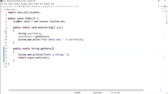Toggle Mark Occurrences in the toolbar
The height and width of the screenshot is (94, 168).
tap(48, 6)
